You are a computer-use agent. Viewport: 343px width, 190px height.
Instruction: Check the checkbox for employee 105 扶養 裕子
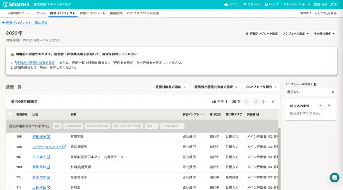[10, 136]
